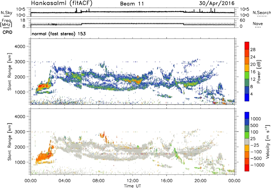
Task: Click the 04:00 time axis tick label
Action: [65, 181]
